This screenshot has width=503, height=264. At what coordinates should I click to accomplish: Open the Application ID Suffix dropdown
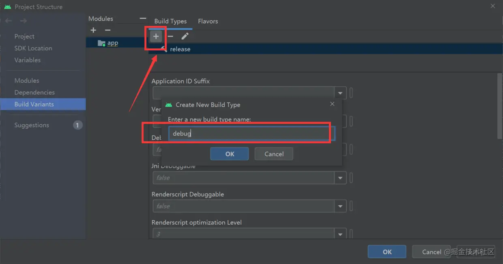tap(340, 93)
